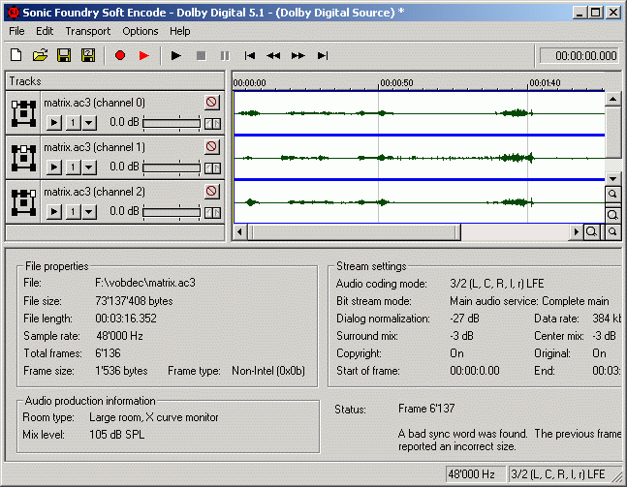Open channel 0 track number dropdown arrow
627x487 pixels.
88,123
